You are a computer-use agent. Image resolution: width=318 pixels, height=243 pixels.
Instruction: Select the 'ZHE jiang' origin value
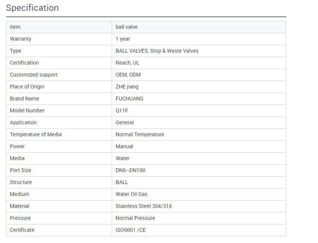[126, 87]
